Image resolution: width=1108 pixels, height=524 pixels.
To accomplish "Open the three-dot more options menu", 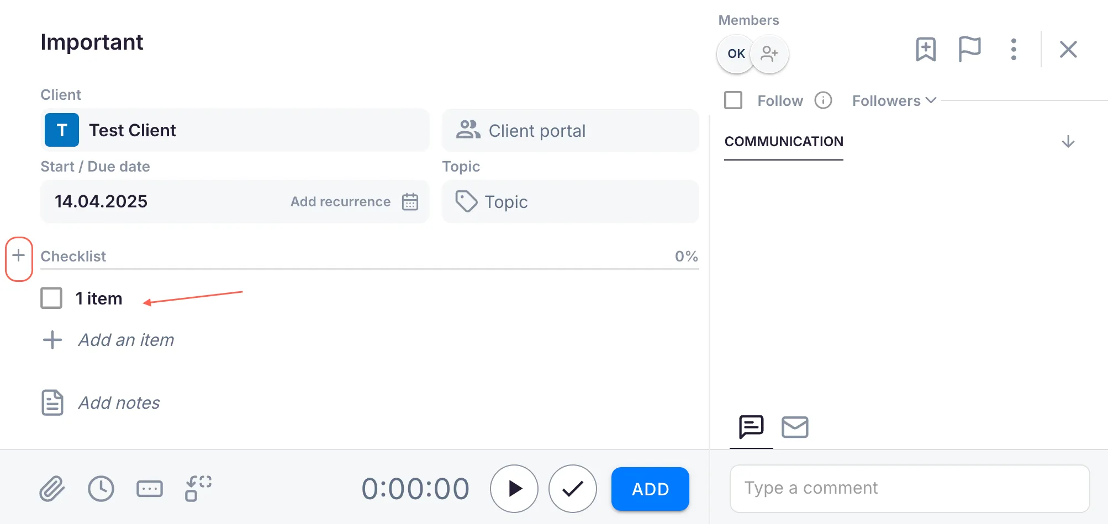I will [x=1014, y=50].
